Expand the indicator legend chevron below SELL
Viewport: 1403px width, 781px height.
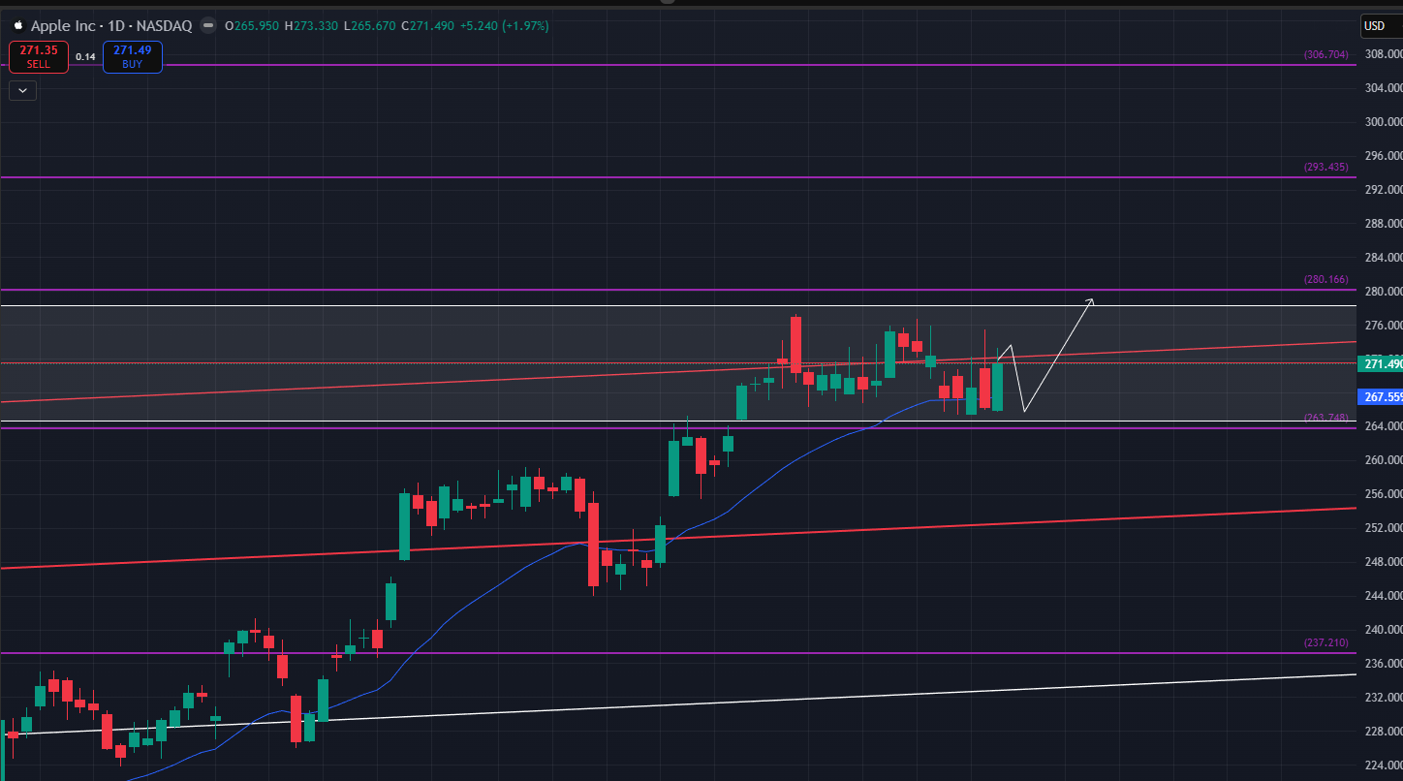[x=22, y=91]
